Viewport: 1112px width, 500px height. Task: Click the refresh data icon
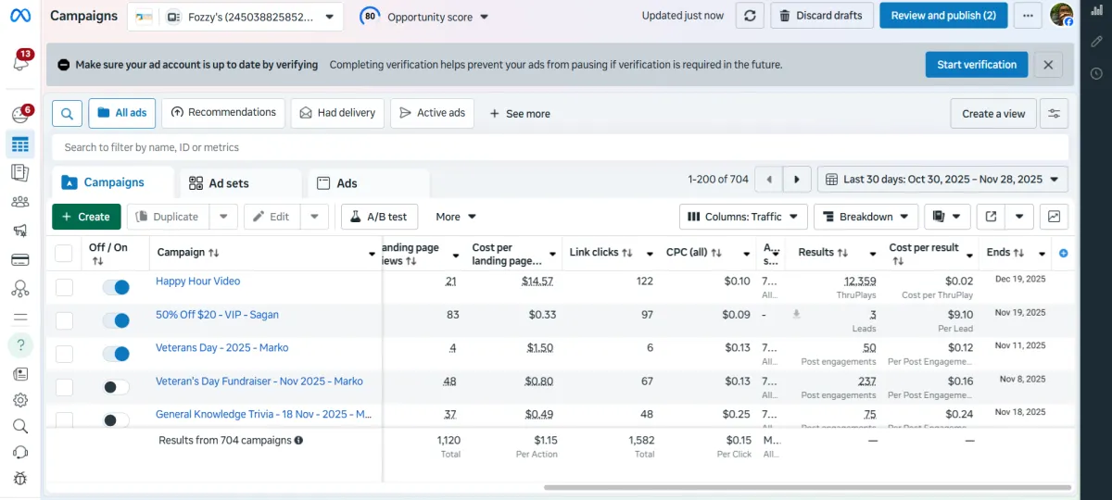pyautogui.click(x=750, y=16)
